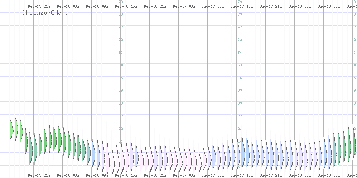Viewport: 357px width, 178px height.
Task: Click the top Dec-18 09z time label
Action: pyautogui.click(x=328, y=7)
